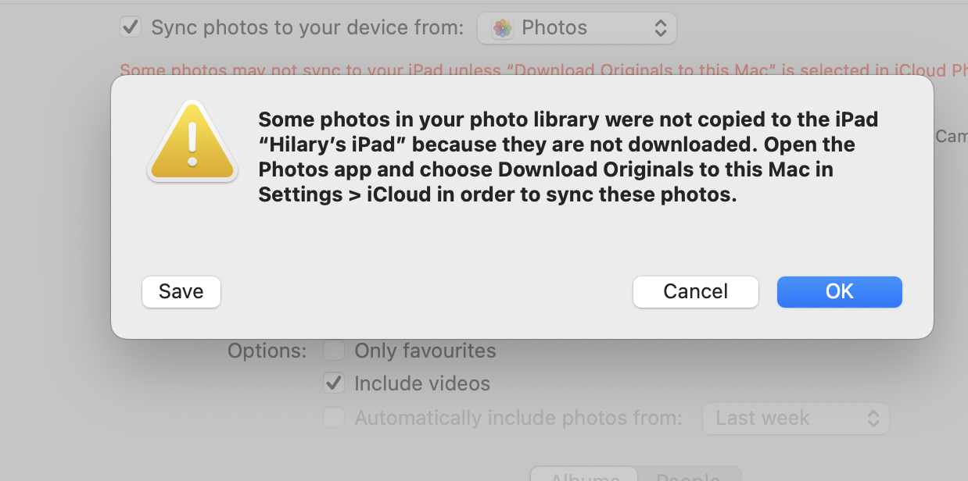Click the Photos dropdown up-down arrows
The height and width of the screenshot is (481, 968).
(x=661, y=29)
